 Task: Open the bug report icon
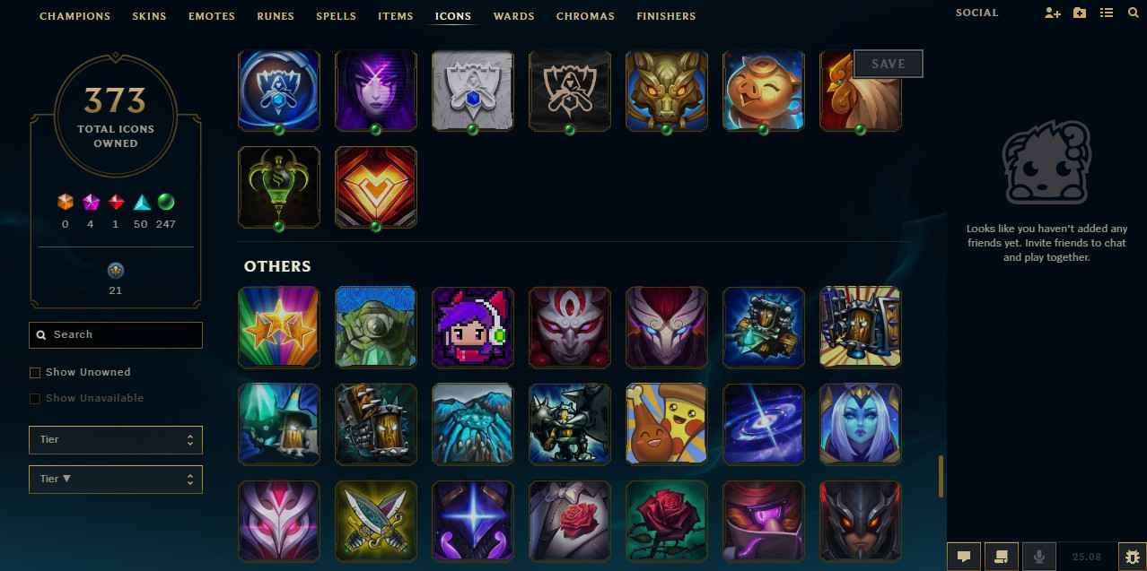pyautogui.click(x=1130, y=557)
